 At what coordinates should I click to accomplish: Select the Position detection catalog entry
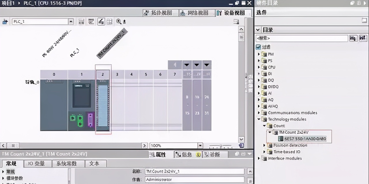[x=290, y=145]
